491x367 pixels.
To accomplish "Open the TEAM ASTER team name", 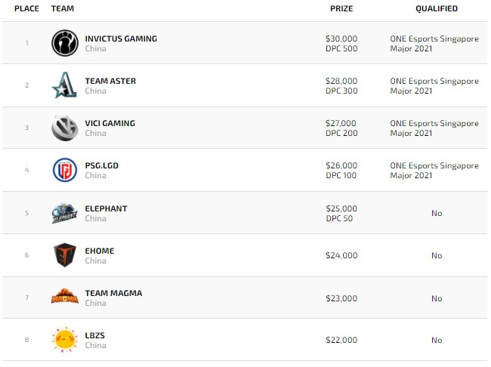I will coord(110,81).
